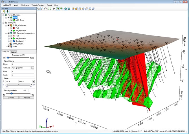Image resolution: width=189 pixels, height=134 pixels.
Task: Click the Offset input field
Action: [x=23, y=64]
